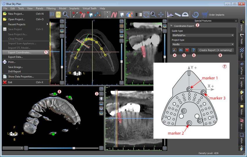Toggle the rotate arrows toolbar tool
Image resolution: width=247 pixels, height=157 pixels.
146,15
